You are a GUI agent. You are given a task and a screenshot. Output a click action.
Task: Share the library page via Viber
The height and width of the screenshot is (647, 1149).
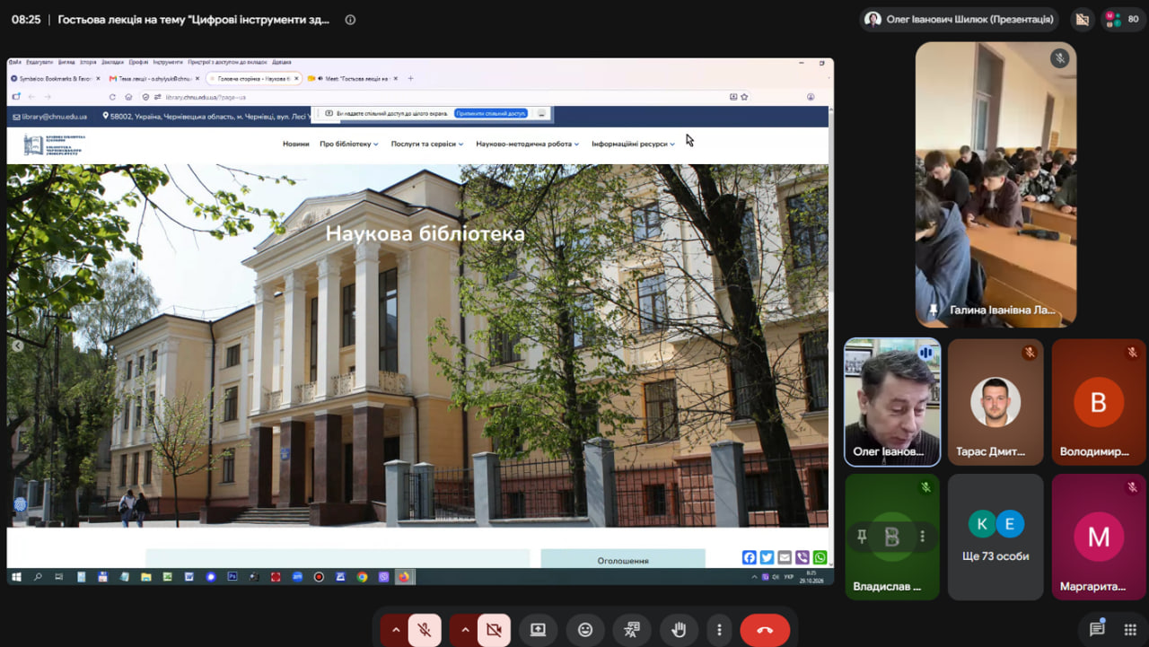[803, 557]
